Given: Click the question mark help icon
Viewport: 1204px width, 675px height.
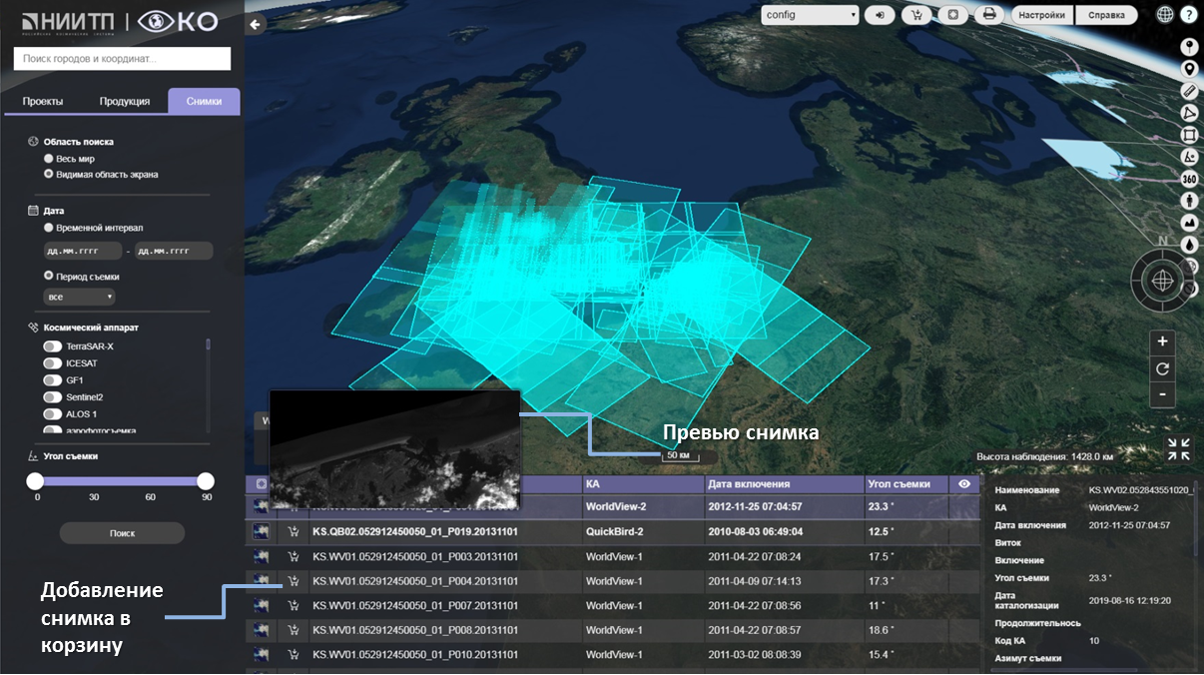Looking at the screenshot, I should 1189,15.
